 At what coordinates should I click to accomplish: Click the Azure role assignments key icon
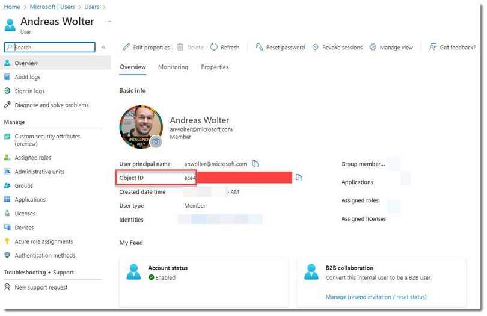[7, 241]
